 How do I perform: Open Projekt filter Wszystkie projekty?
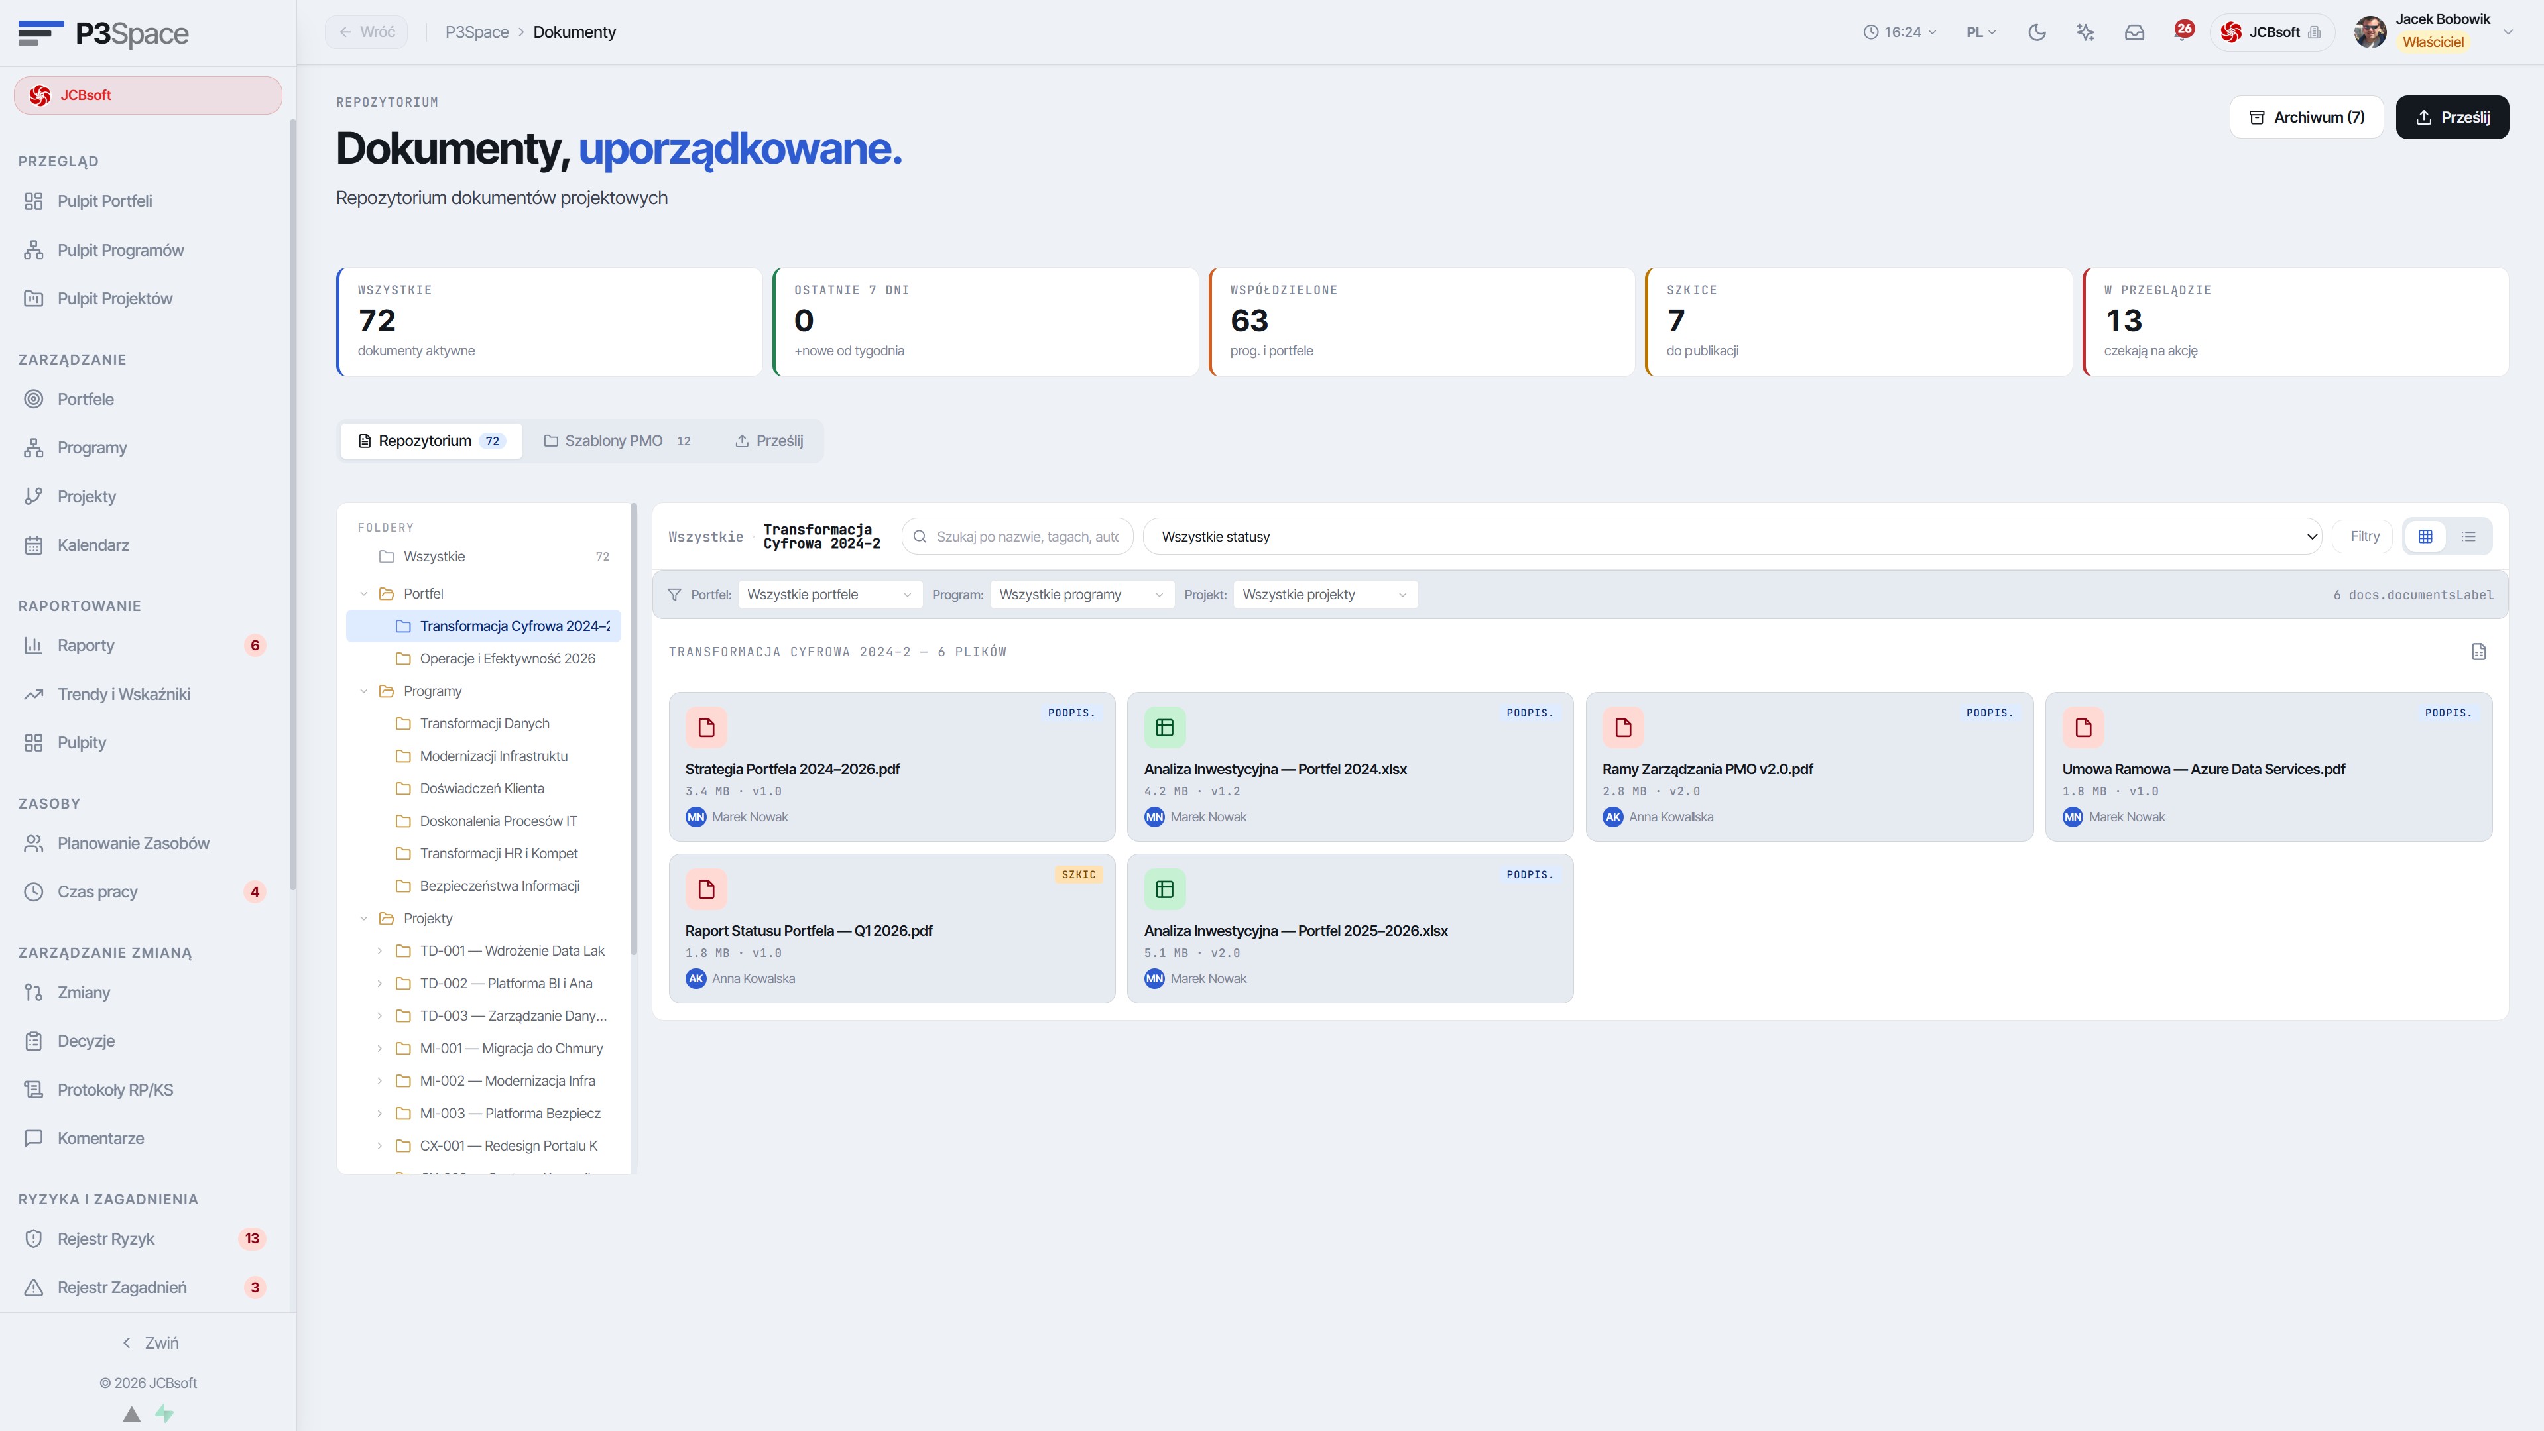pyautogui.click(x=1325, y=595)
